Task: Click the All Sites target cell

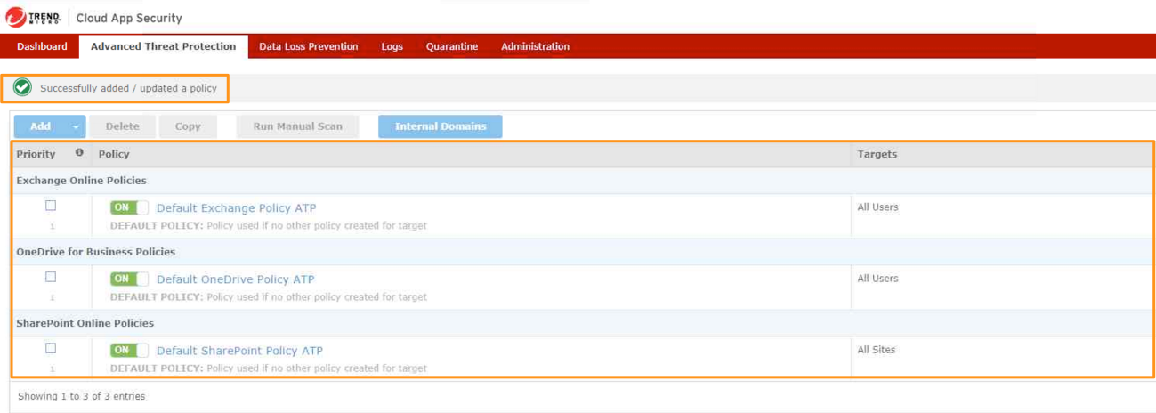Action: coord(876,350)
